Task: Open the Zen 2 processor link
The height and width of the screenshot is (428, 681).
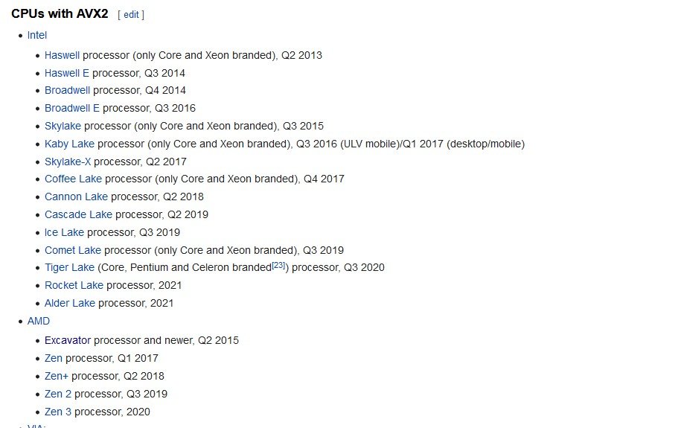Action: pos(58,394)
